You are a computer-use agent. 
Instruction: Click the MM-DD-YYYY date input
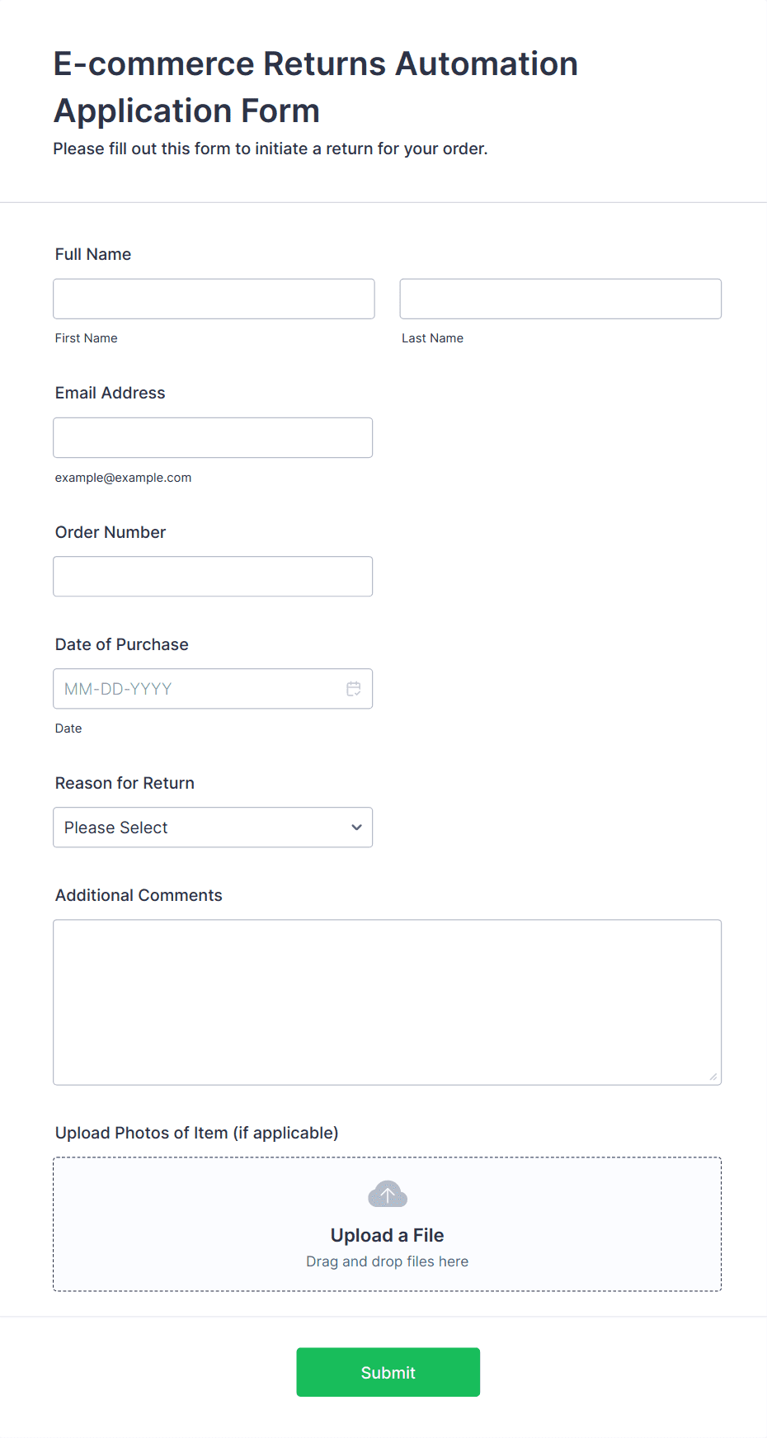[198, 689]
